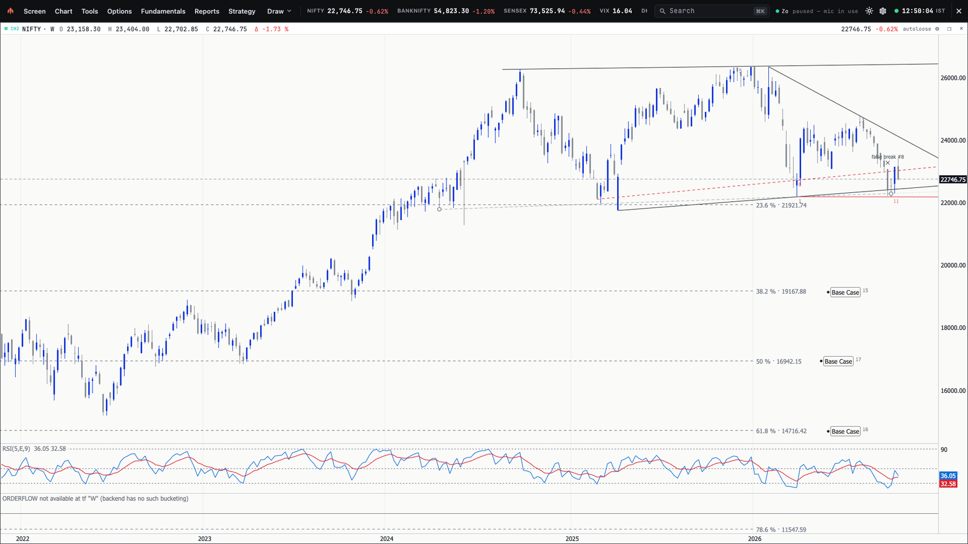Viewport: 968px width, 544px height.
Task: Click the 78.6 % 11547.59 Fibonacci label
Action: [x=781, y=529]
